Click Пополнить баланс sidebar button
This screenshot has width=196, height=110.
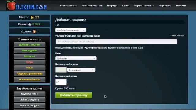tap(30, 79)
